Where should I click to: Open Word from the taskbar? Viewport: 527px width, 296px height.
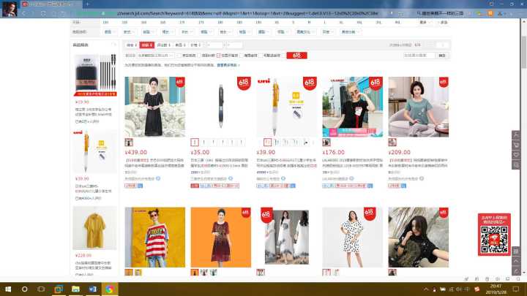click(93, 289)
